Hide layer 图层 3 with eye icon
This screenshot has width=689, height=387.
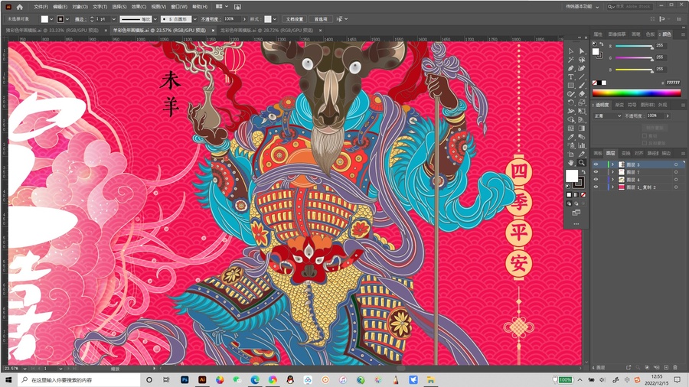[596, 164]
